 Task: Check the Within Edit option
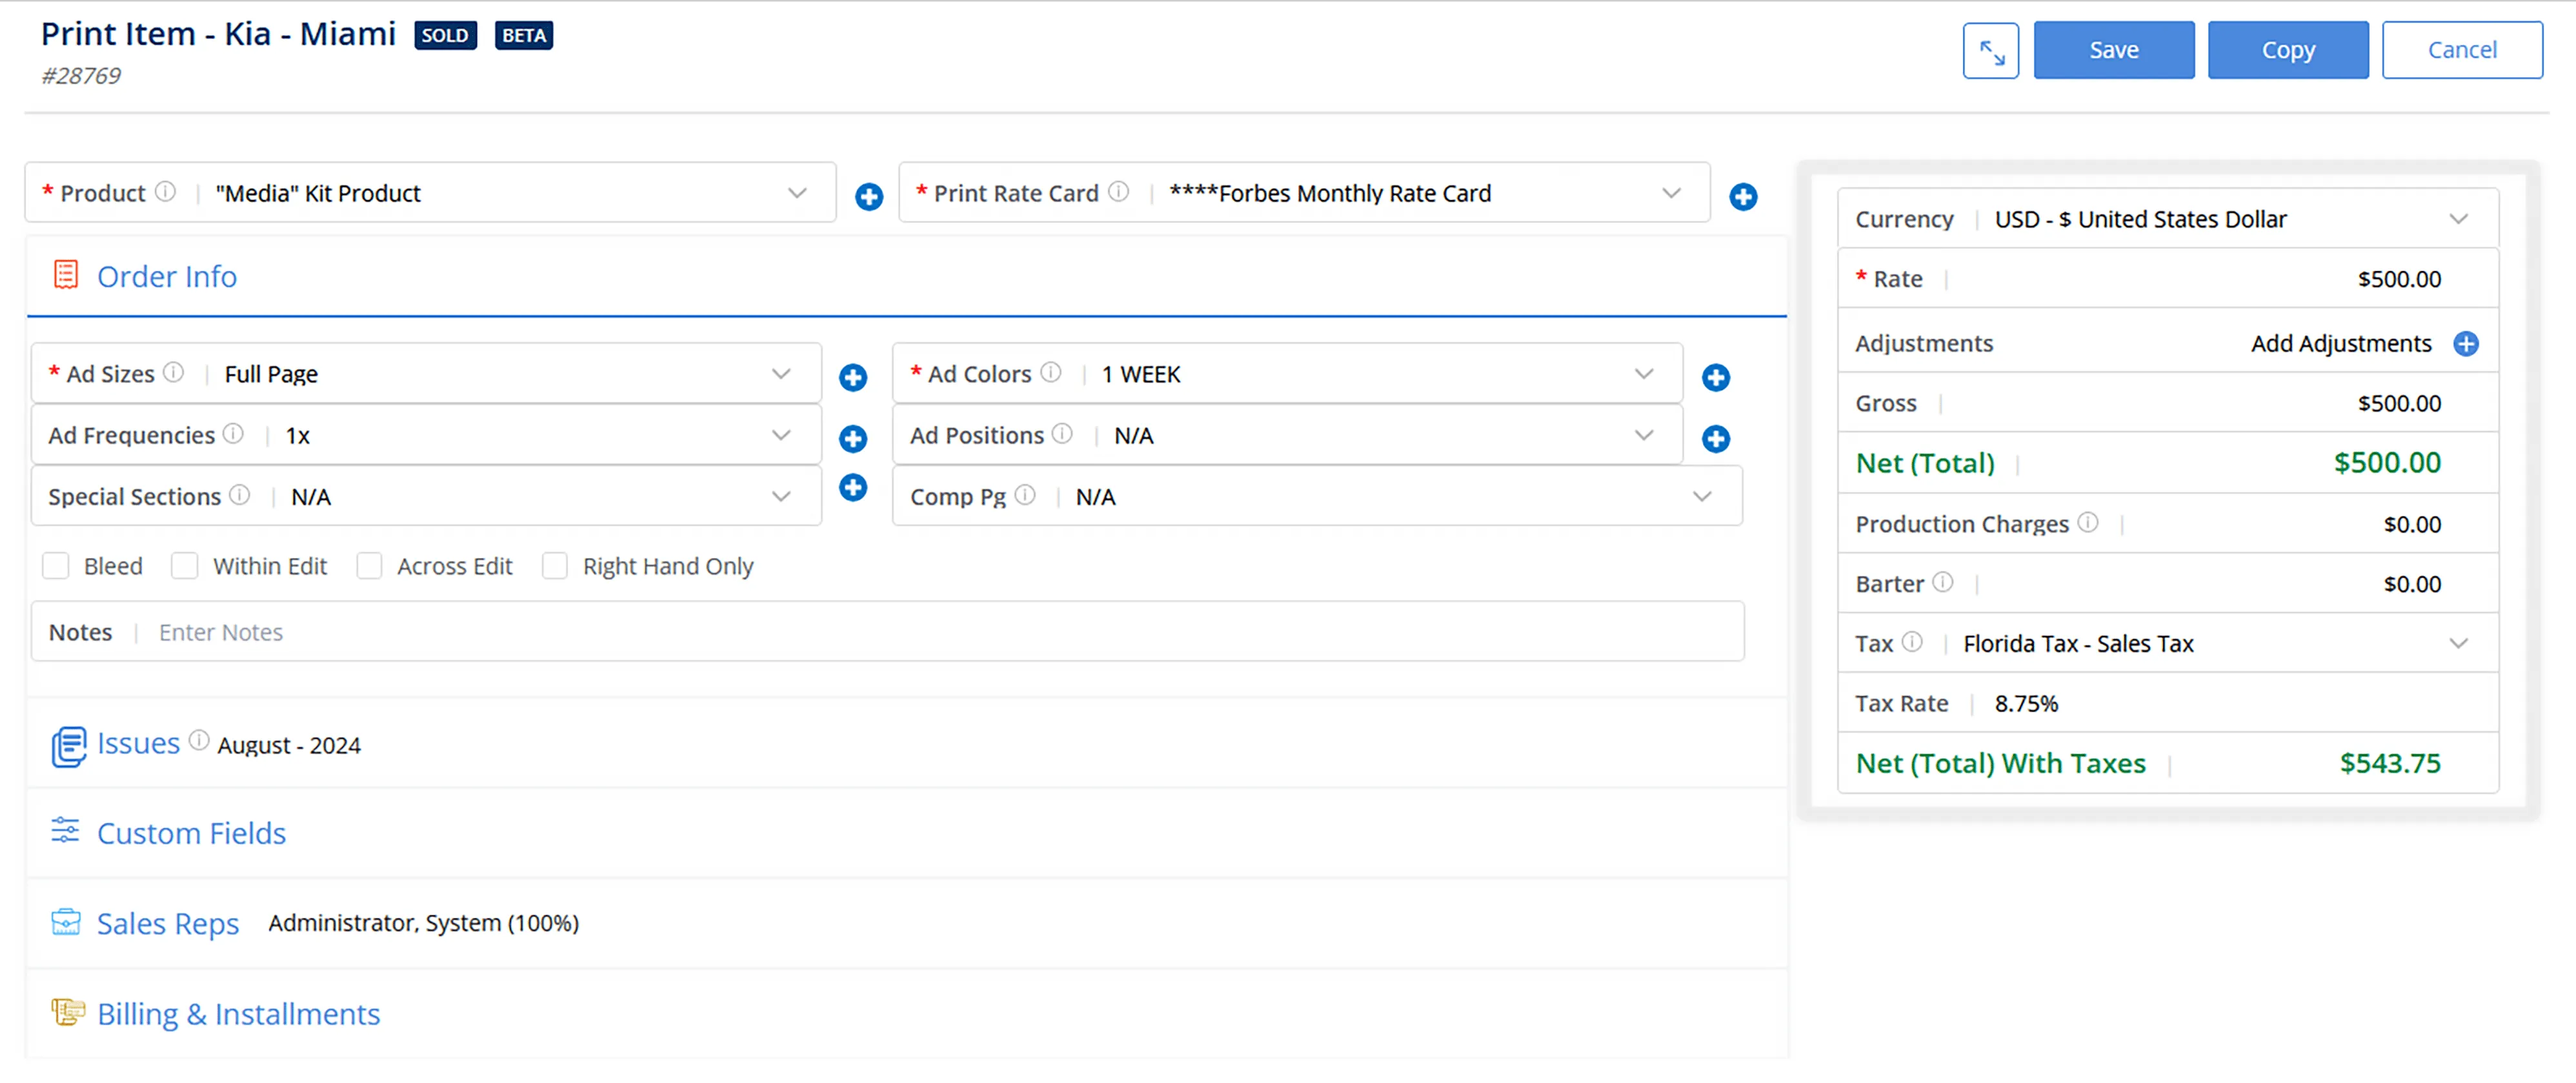coord(184,566)
